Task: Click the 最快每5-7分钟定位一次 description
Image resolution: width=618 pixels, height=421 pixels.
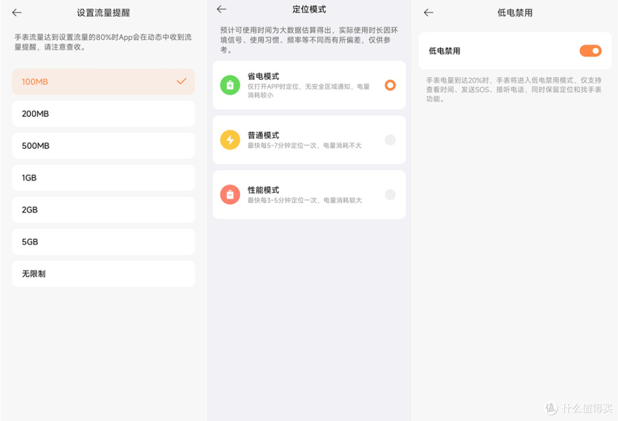Action: point(304,145)
